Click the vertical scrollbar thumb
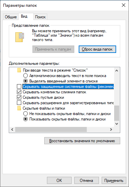The width and height of the screenshot is (129, 187). [117, 113]
